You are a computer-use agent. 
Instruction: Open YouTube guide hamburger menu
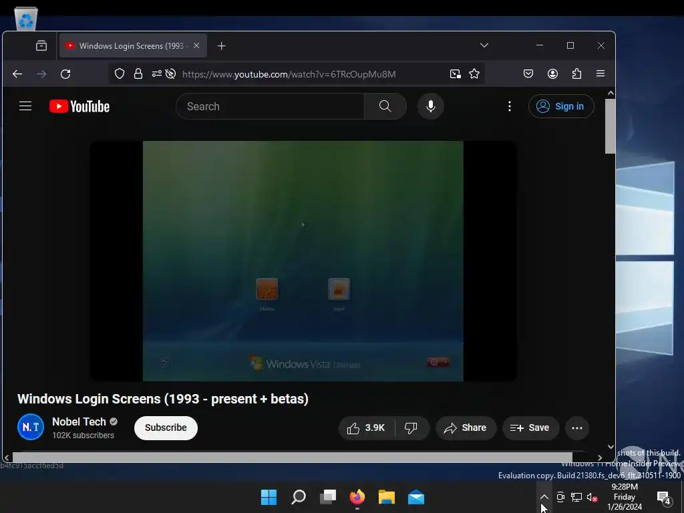click(25, 106)
